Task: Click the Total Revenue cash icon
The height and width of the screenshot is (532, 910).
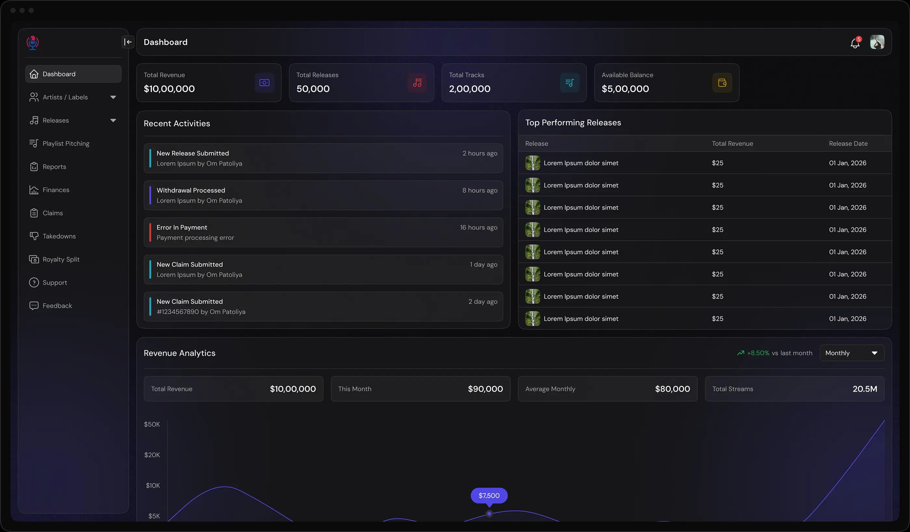Action: [x=264, y=83]
